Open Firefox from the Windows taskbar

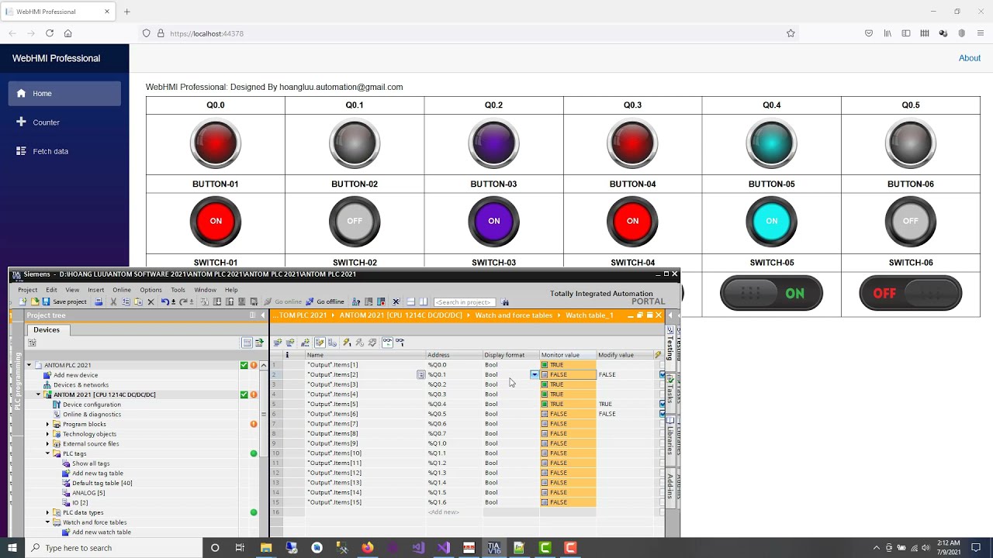pyautogui.click(x=367, y=548)
